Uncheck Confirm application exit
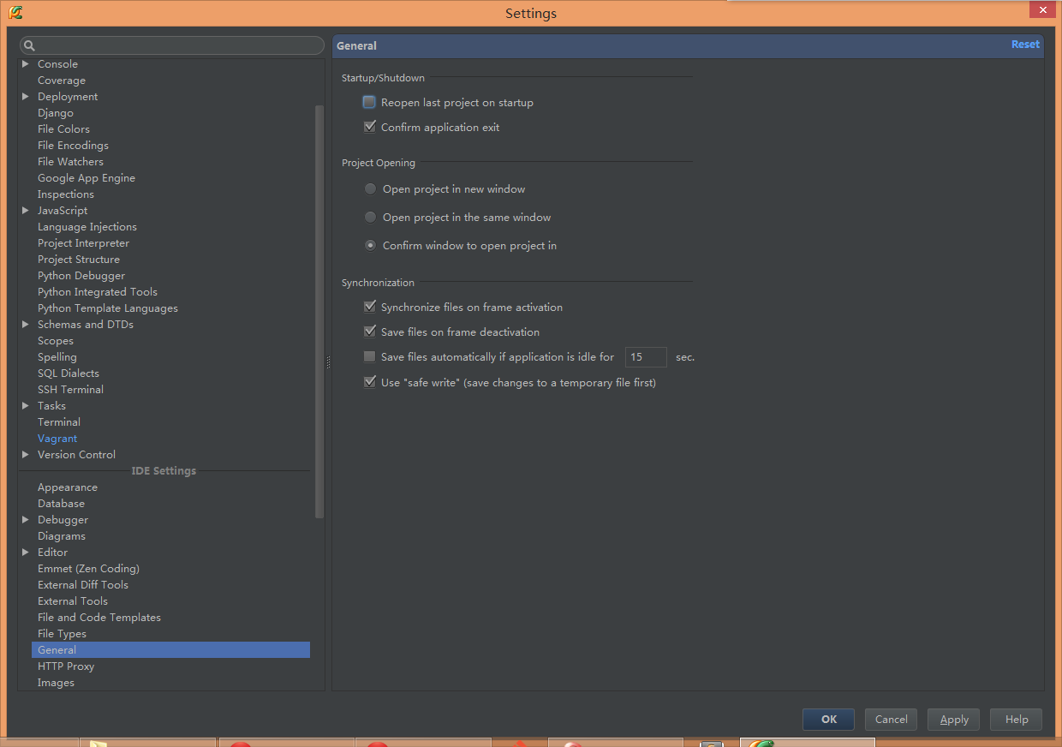Image resolution: width=1062 pixels, height=747 pixels. tap(369, 128)
